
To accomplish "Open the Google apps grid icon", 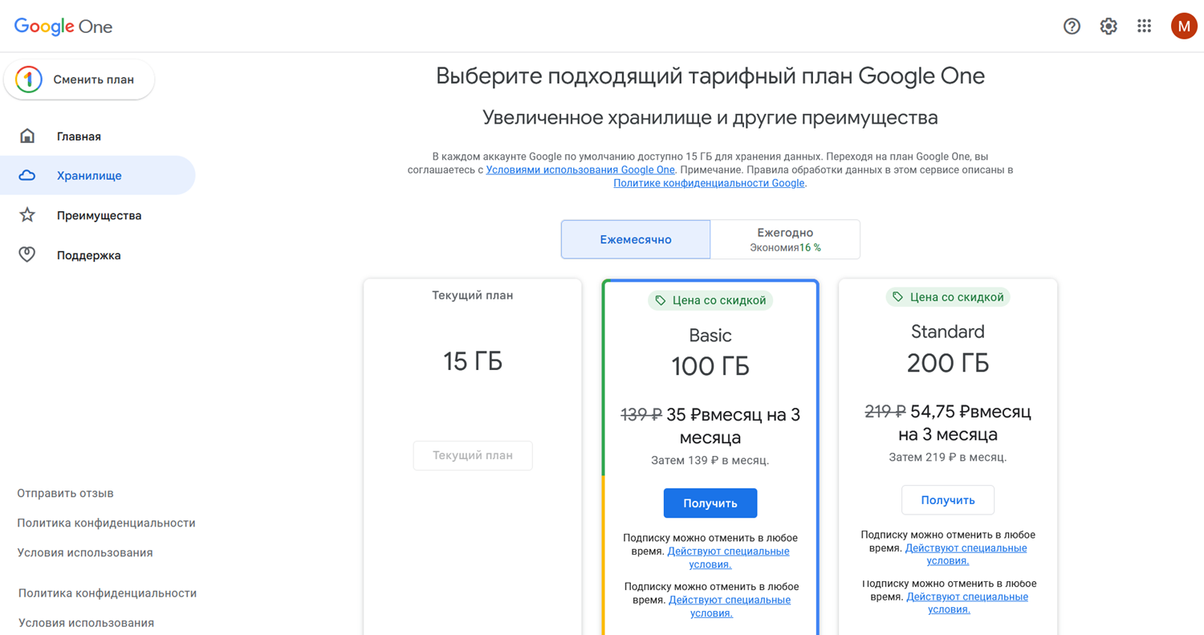I will click(1145, 26).
